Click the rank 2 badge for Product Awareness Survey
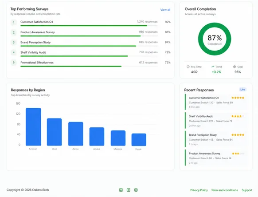The height and width of the screenshot is (197, 258). 14,32
